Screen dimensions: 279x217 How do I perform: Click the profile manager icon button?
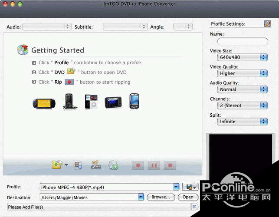coord(190,187)
